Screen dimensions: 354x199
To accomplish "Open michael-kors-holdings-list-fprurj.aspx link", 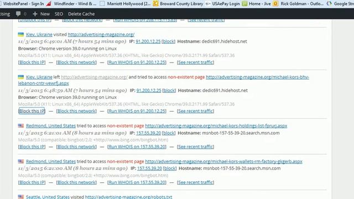I will (x=216, y=125).
